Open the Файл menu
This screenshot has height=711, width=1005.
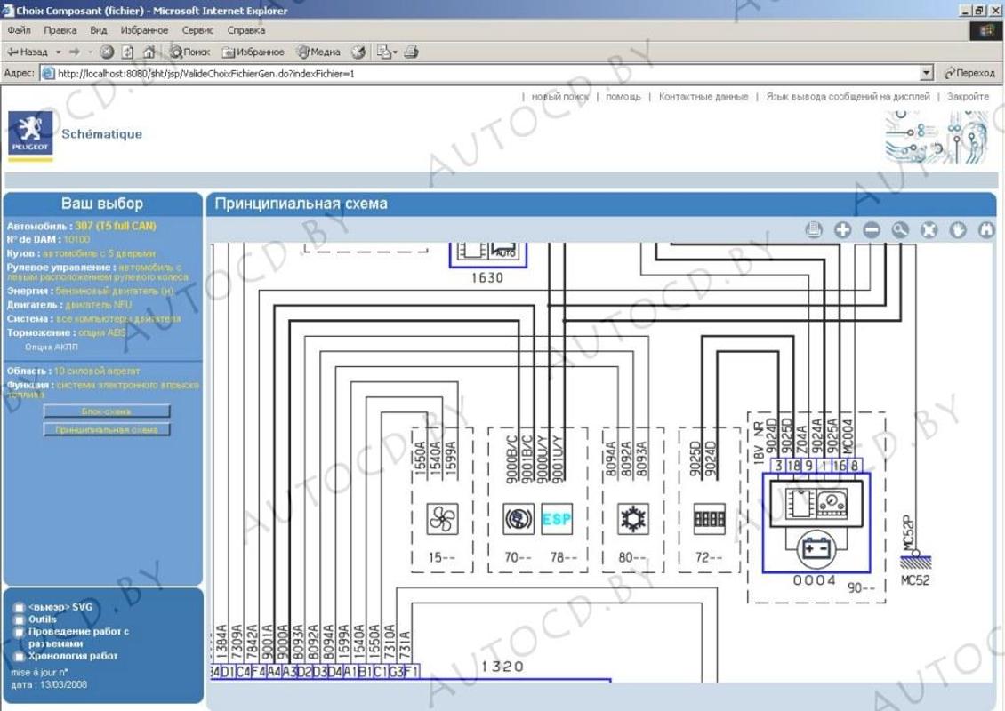(20, 30)
